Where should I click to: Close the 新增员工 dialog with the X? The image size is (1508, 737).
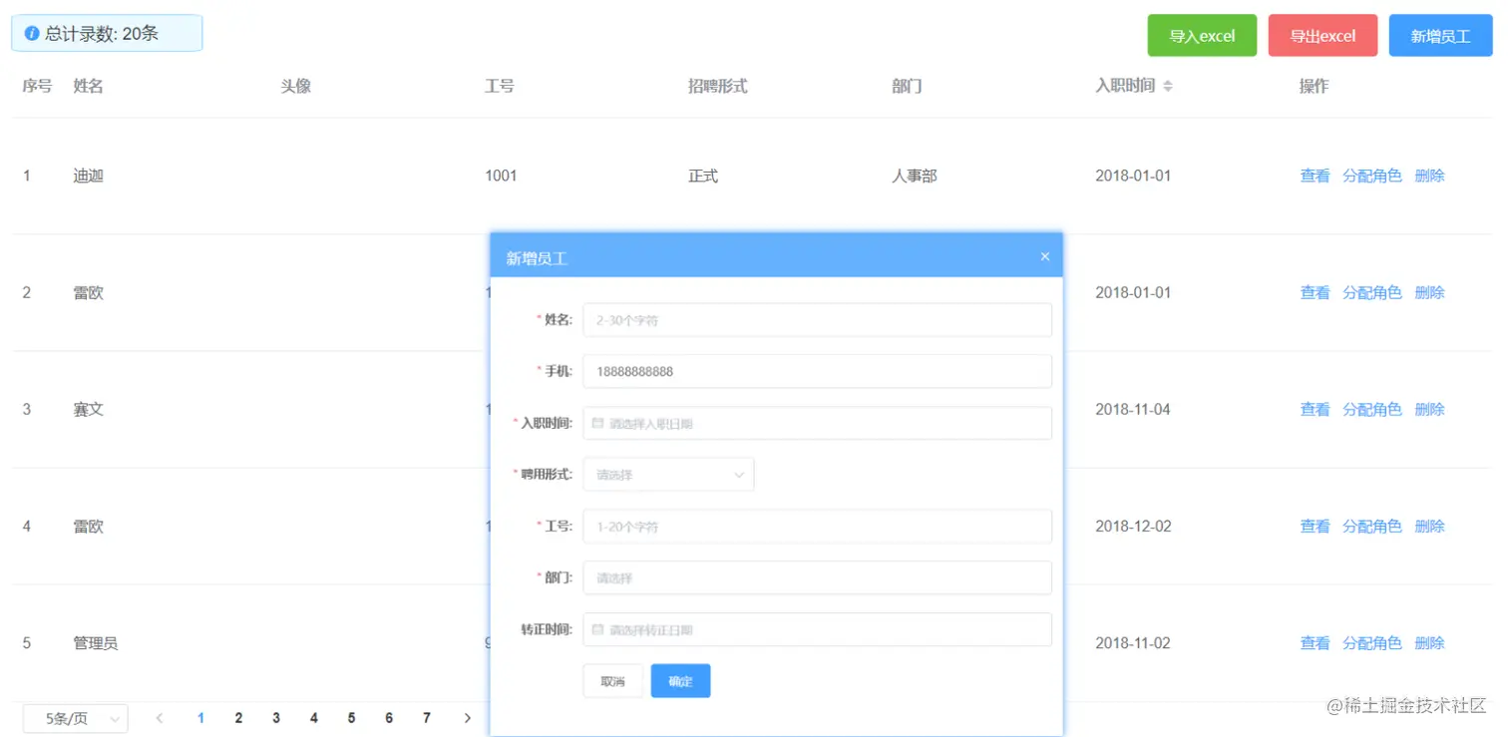point(1045,256)
